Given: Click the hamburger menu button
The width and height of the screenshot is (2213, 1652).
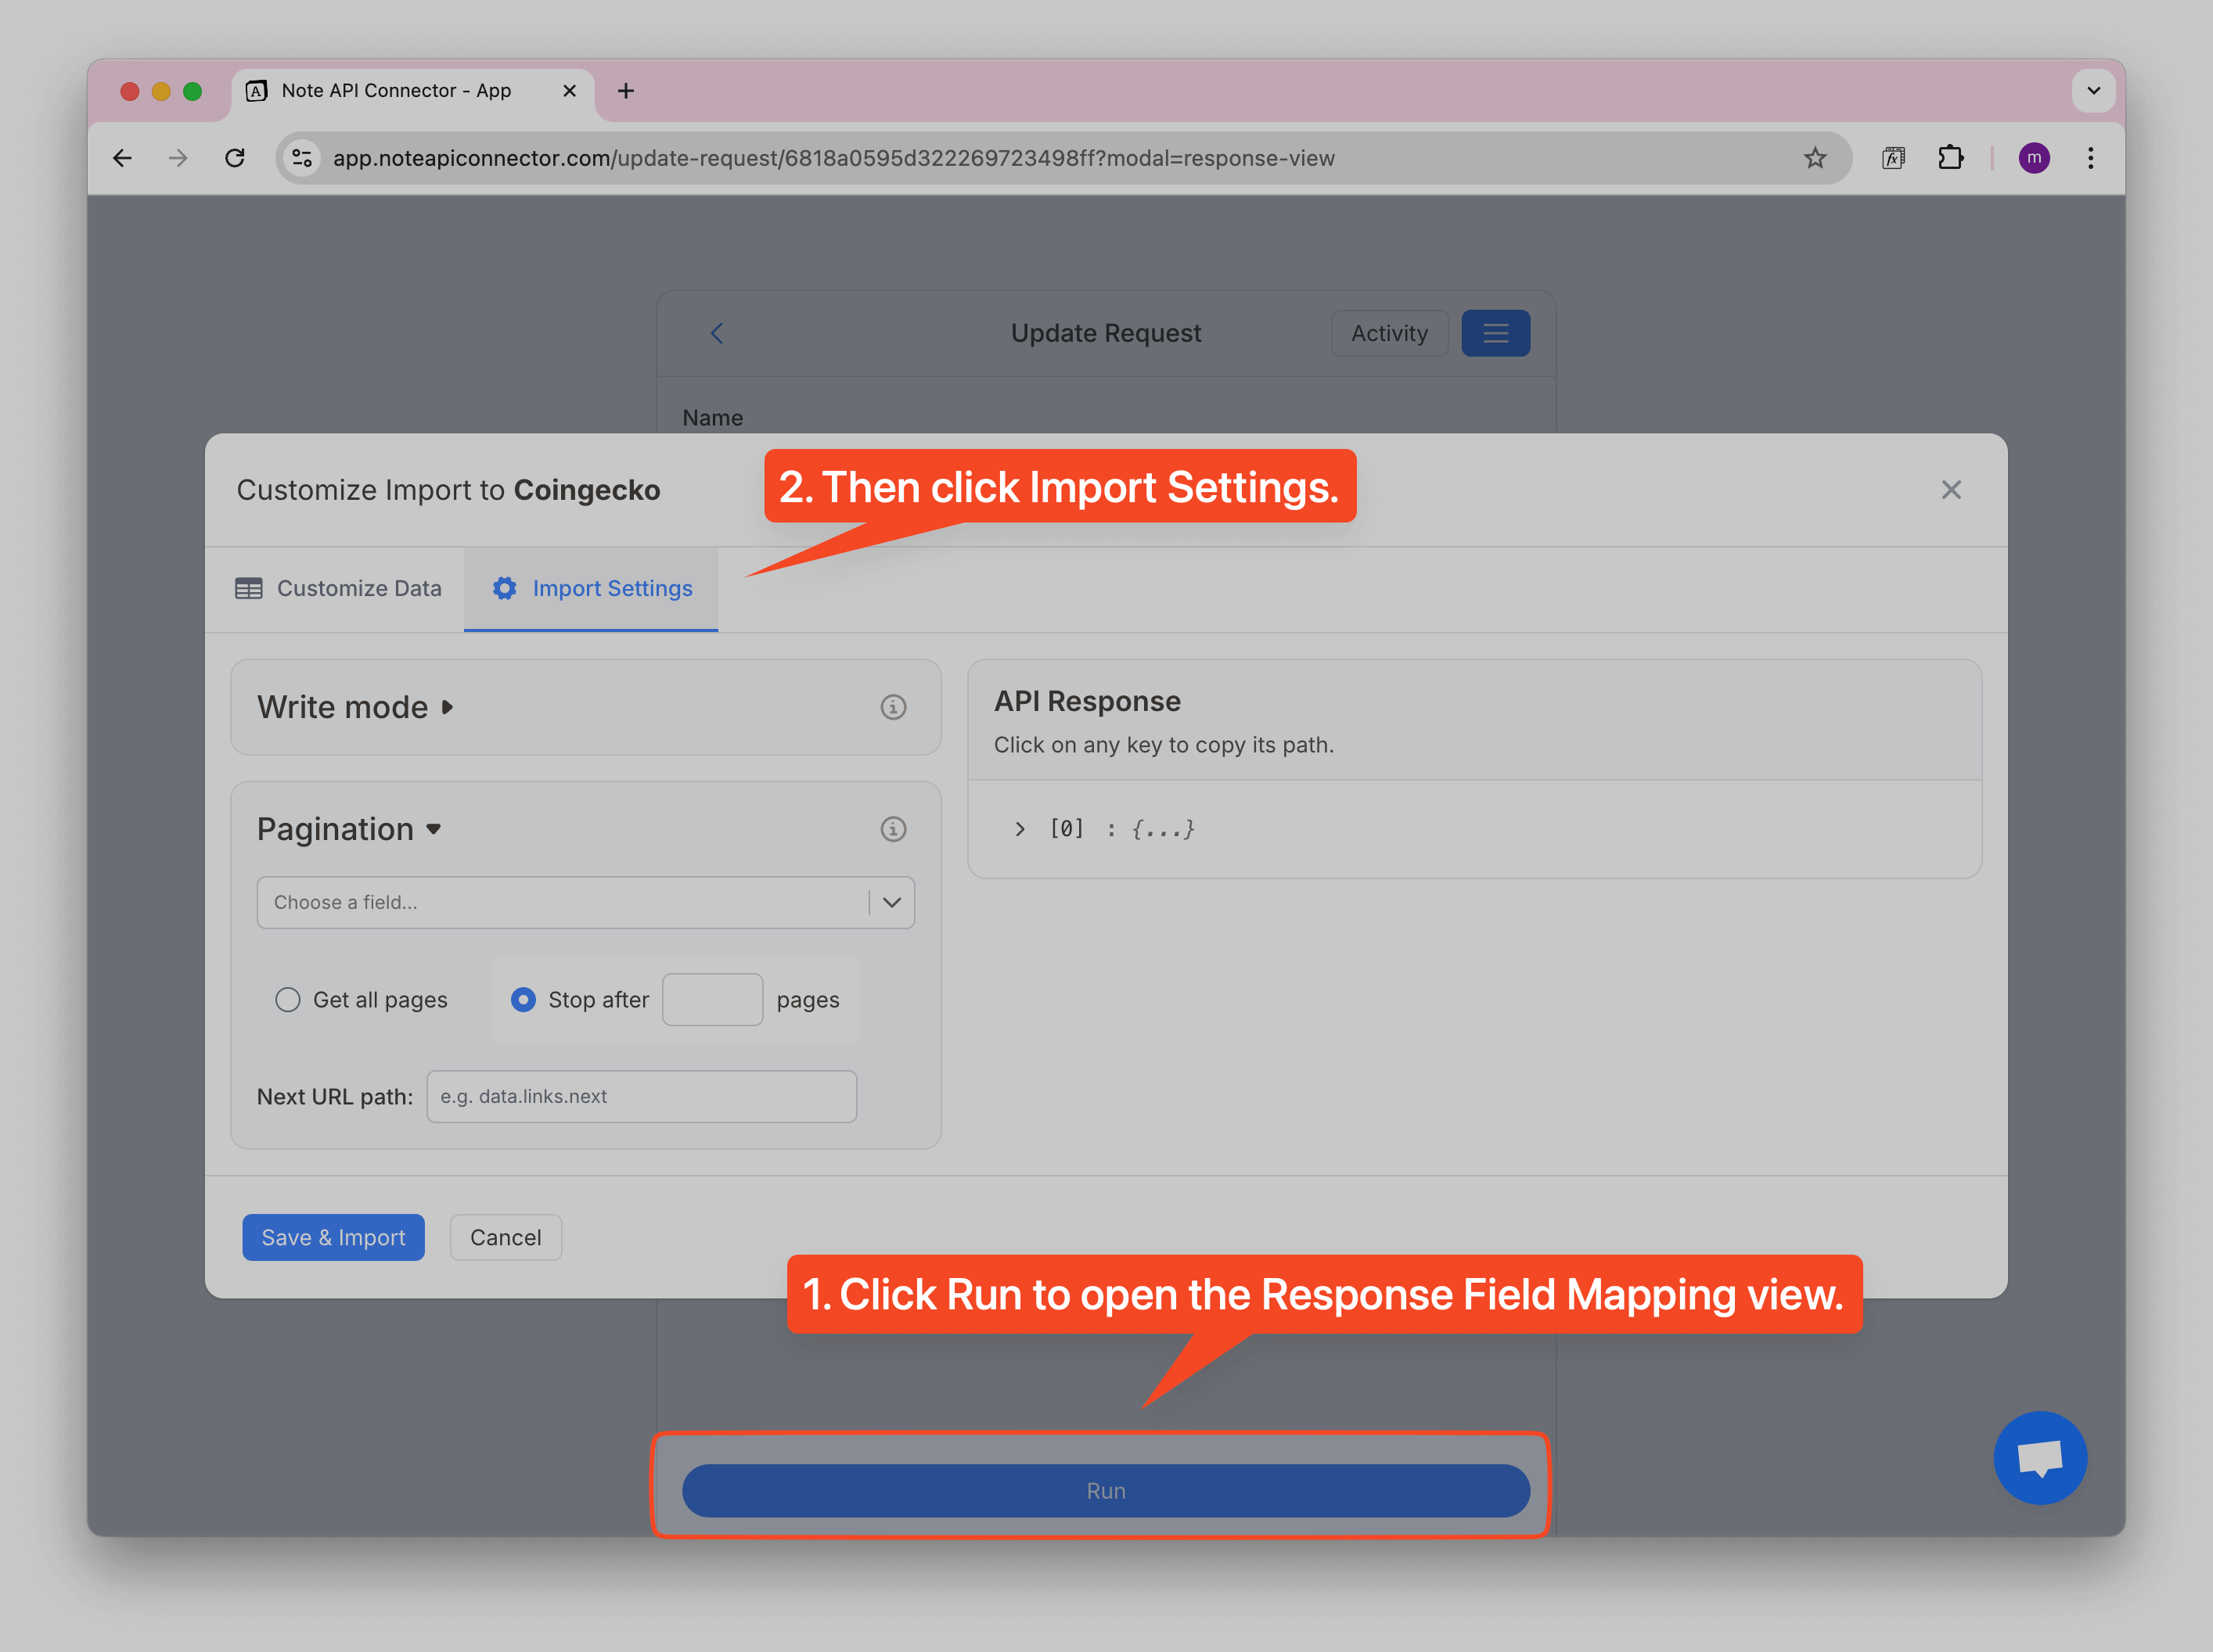Looking at the screenshot, I should pyautogui.click(x=1495, y=333).
